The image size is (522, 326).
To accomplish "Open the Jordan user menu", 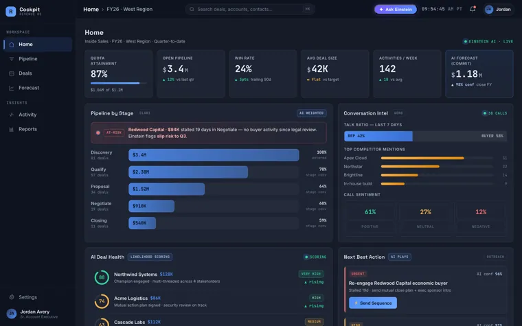I will 498,10.
